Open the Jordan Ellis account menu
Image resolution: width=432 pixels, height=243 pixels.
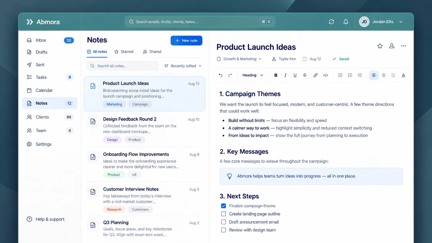click(381, 22)
